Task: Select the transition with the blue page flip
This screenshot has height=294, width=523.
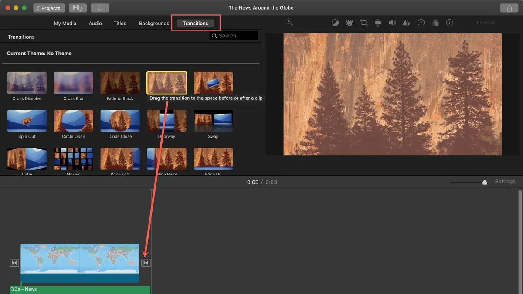Action: 214,83
